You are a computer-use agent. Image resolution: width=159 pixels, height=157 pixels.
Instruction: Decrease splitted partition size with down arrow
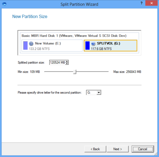67,64
